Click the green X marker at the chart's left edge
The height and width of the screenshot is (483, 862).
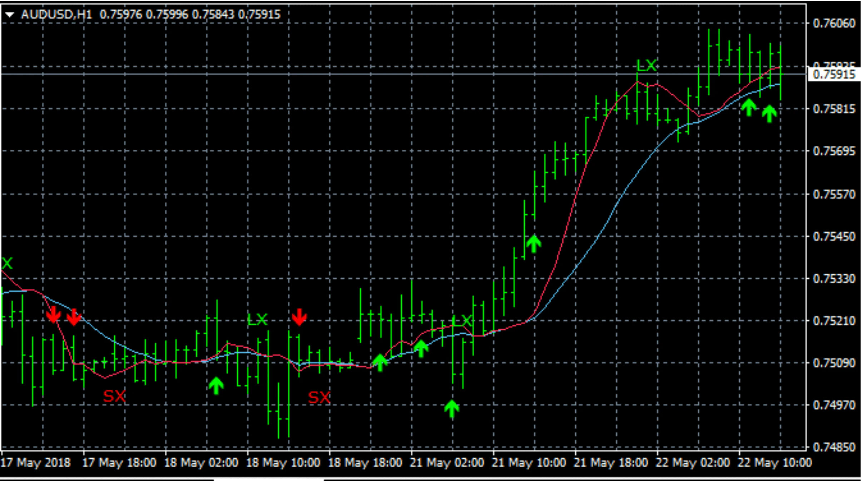pos(7,264)
